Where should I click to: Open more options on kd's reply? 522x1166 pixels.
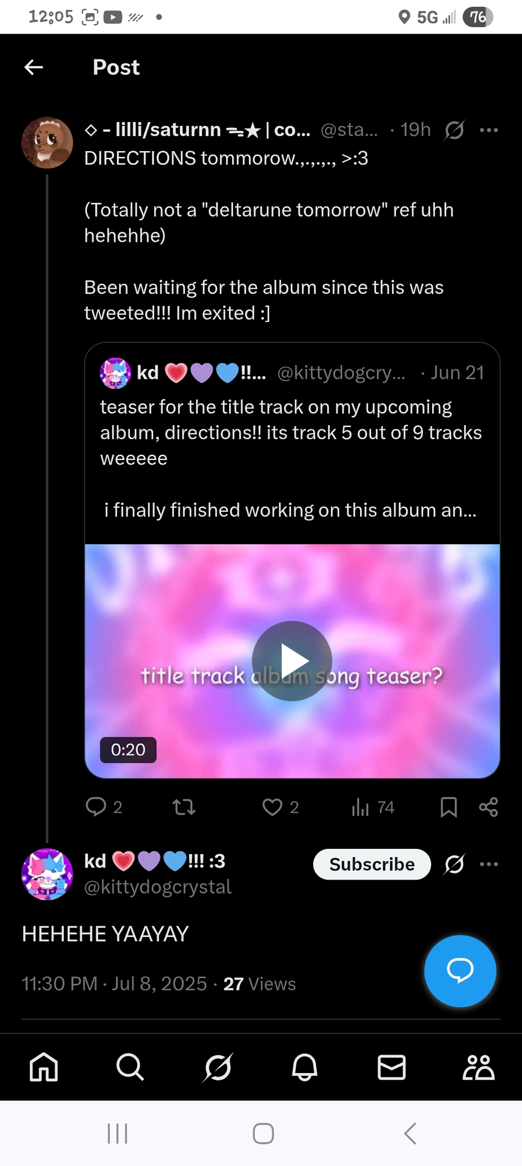pos(489,864)
